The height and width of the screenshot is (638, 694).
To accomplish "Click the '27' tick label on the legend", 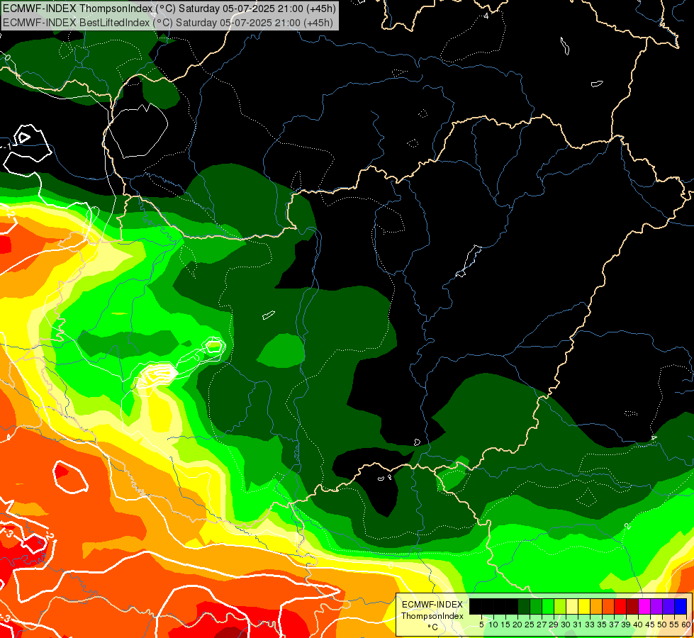I will tap(542, 625).
